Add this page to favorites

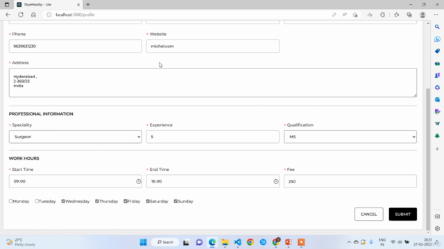355,15
